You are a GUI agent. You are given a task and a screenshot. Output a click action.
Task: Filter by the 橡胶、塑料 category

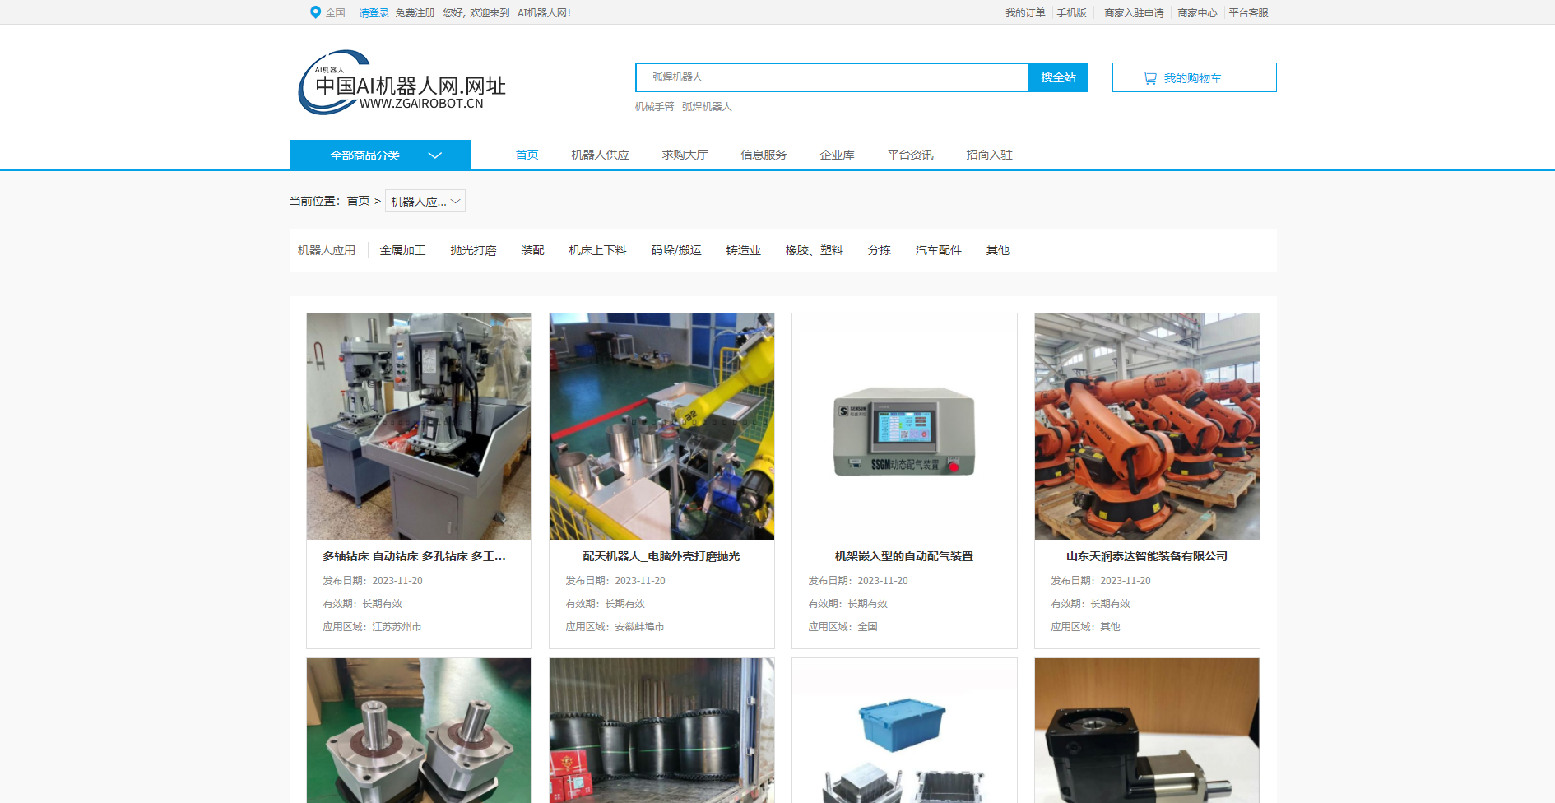[x=815, y=250]
